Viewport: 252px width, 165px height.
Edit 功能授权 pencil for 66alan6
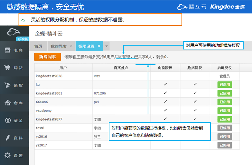pyautogui.click(x=165, y=102)
